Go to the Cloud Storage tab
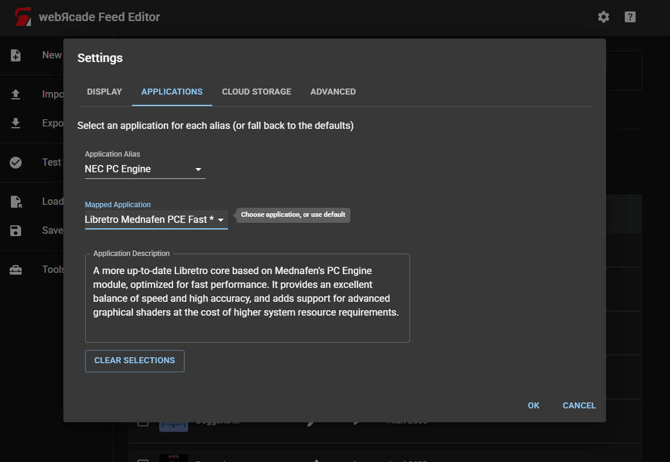670x462 pixels. point(256,92)
